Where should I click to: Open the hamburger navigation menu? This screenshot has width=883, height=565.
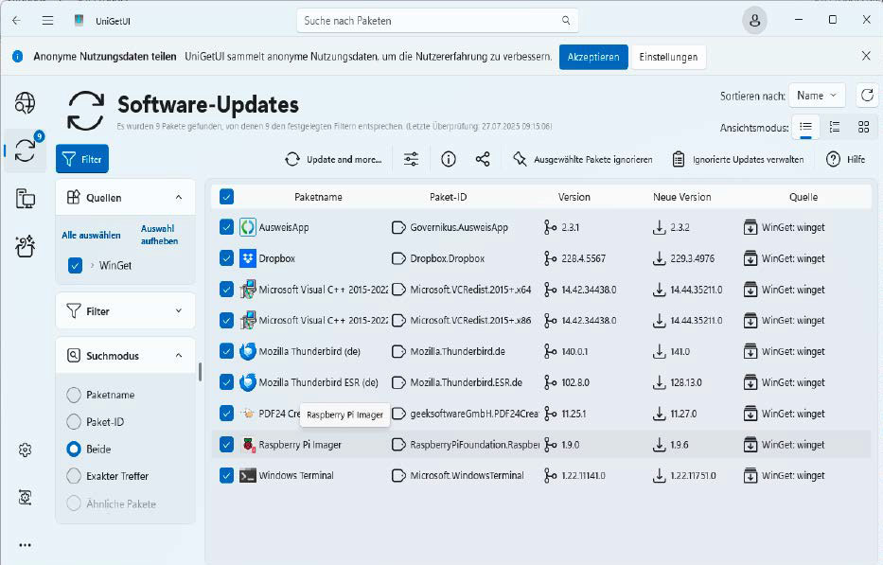(x=48, y=21)
